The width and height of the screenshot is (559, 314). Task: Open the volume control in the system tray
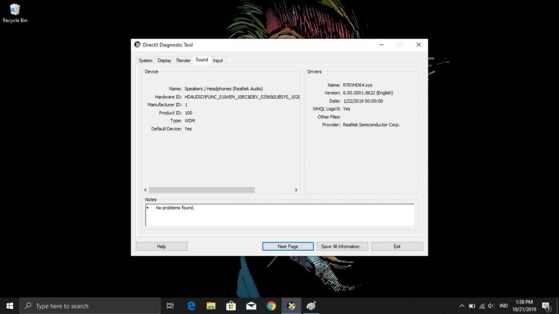(491, 306)
